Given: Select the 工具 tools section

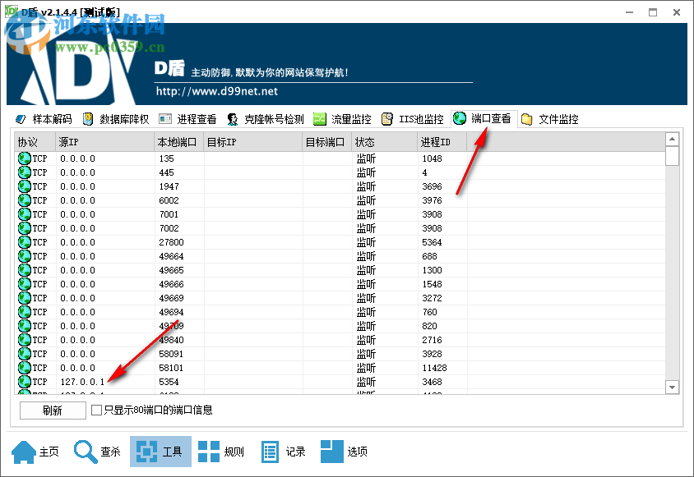Looking at the screenshot, I should tap(160, 452).
